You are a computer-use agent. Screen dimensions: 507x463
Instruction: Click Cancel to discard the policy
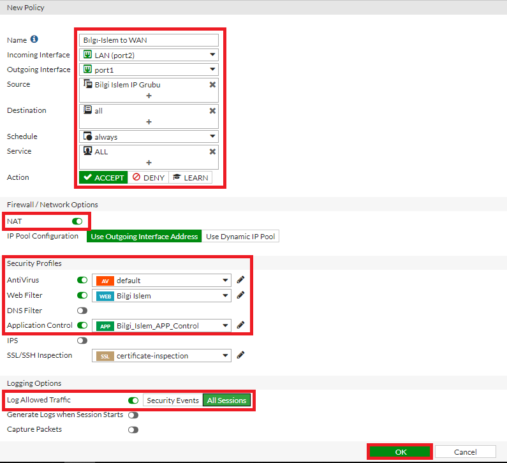coord(466,452)
